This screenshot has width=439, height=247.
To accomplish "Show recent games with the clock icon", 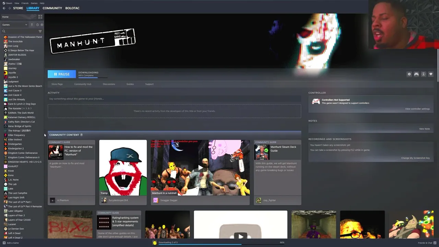I will pyautogui.click(x=37, y=25).
